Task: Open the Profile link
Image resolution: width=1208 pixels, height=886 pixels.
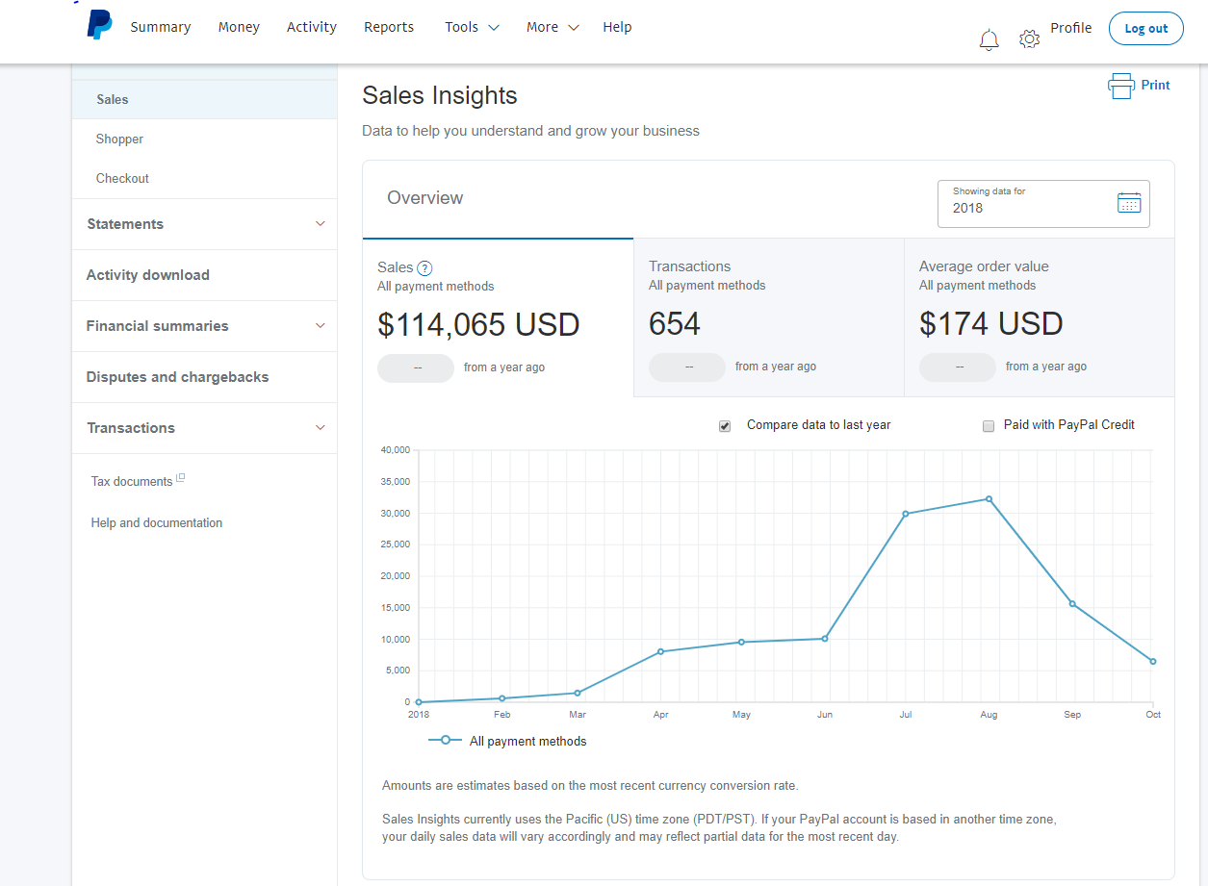Action: coord(1070,28)
